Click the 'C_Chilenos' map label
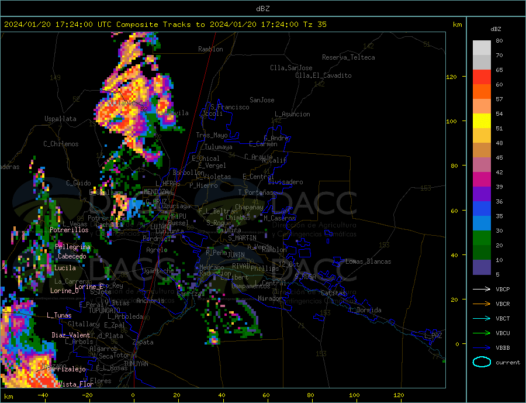The image size is (526, 403). coord(61,144)
